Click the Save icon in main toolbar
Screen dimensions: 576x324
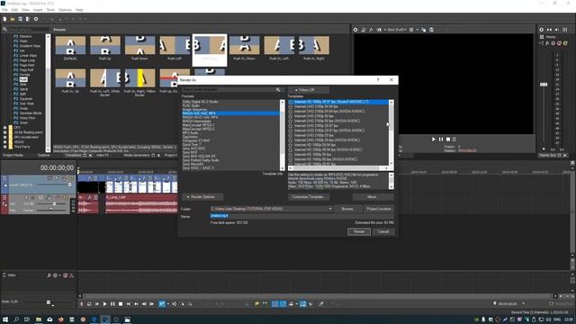[x=20, y=19]
